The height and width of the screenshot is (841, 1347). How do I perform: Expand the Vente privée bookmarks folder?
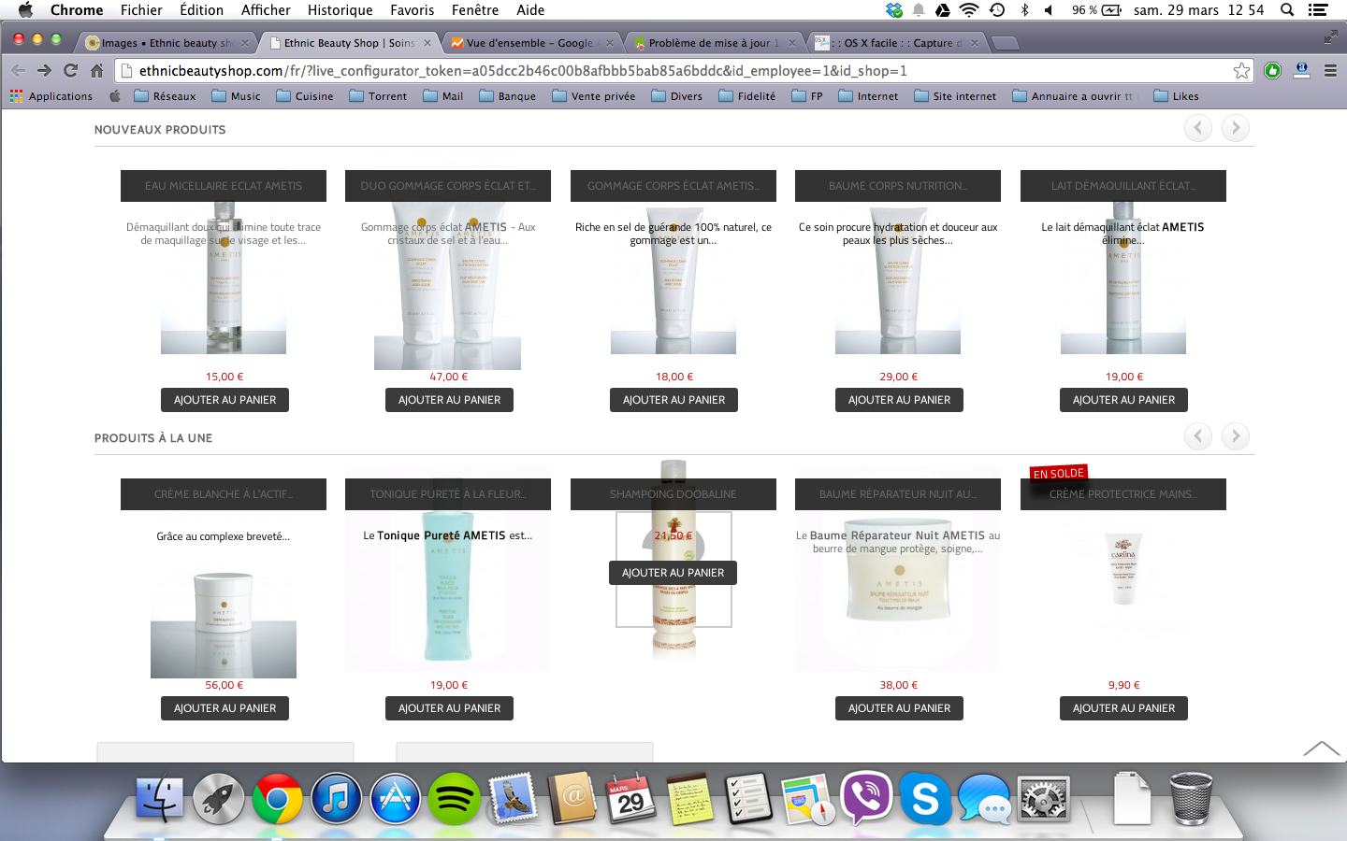[593, 96]
